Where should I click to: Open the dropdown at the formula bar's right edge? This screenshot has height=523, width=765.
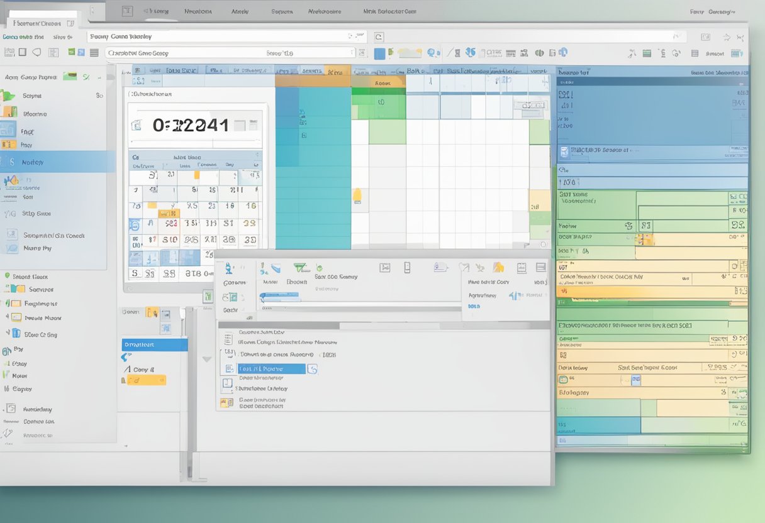click(350, 53)
